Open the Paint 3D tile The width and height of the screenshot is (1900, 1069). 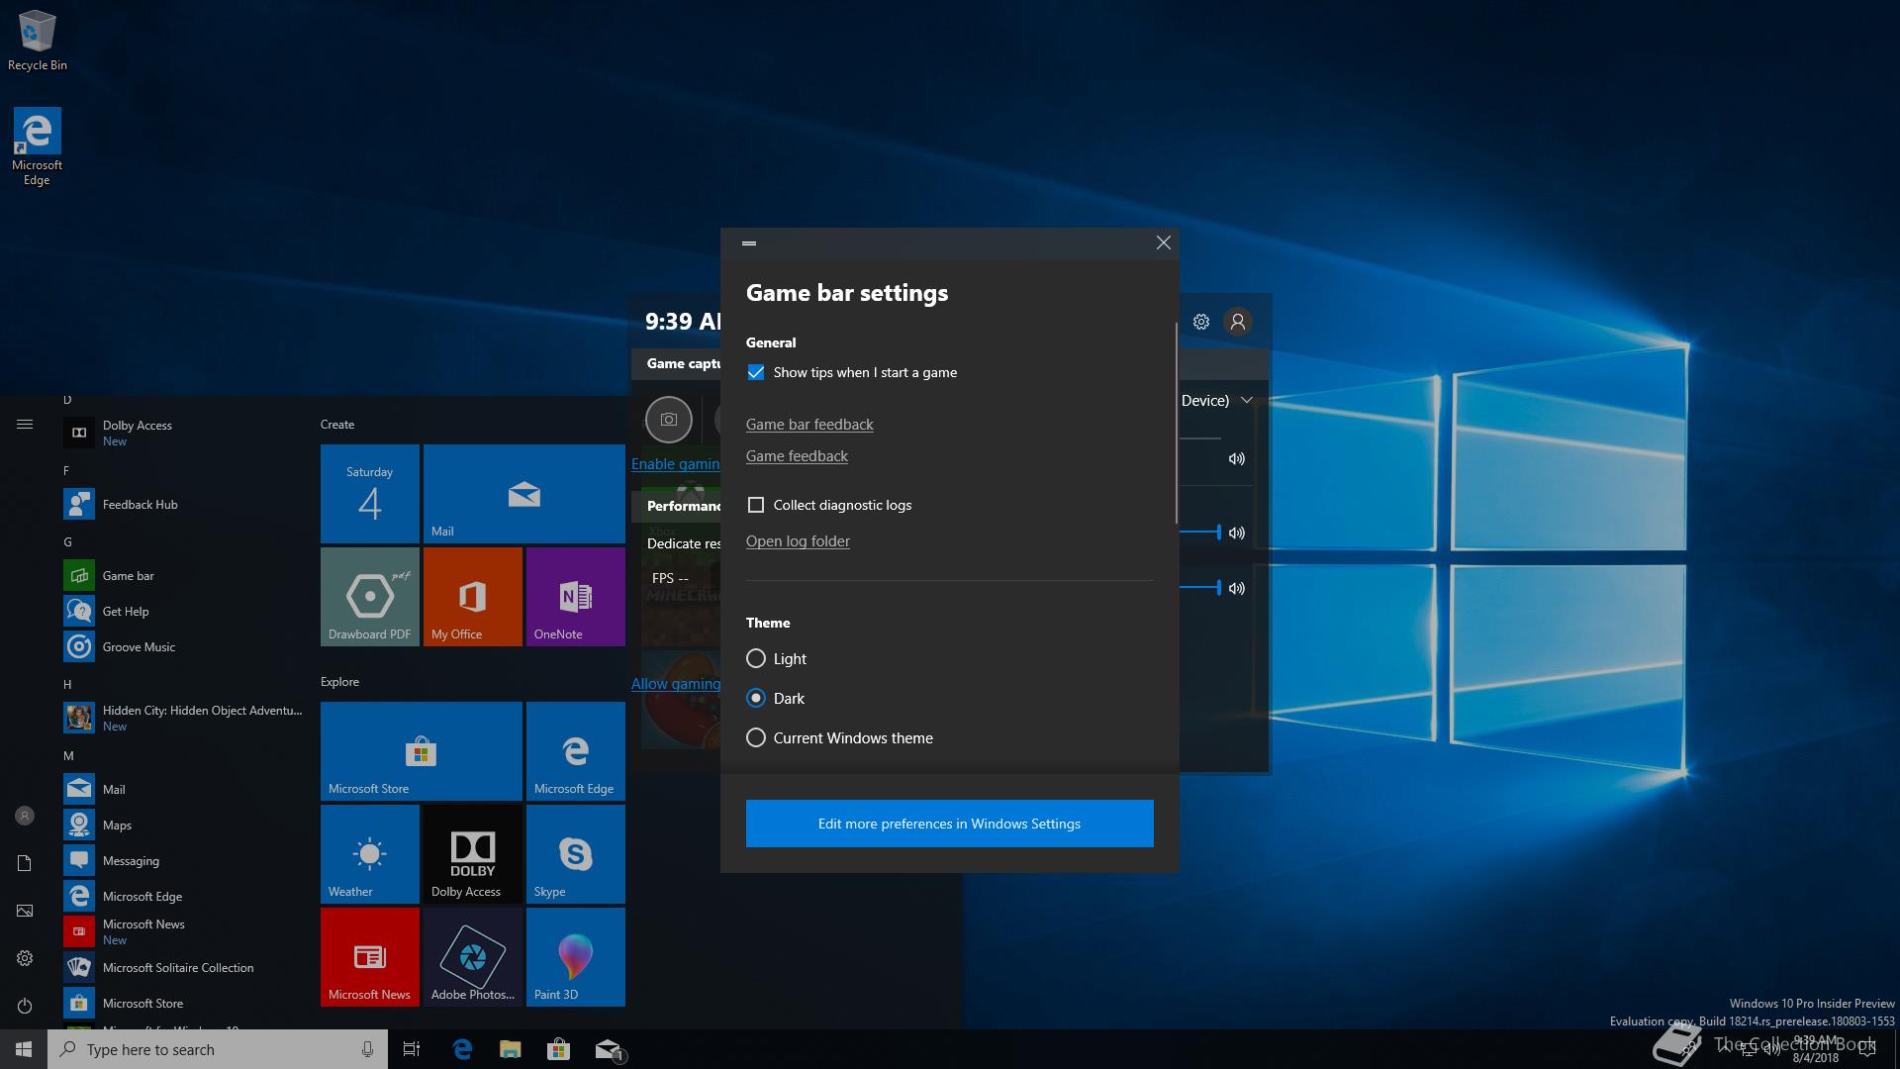tap(575, 956)
